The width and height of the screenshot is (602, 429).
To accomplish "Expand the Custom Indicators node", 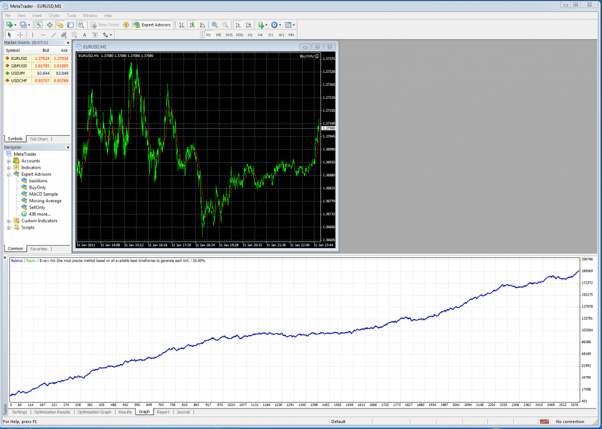I will 9,221.
